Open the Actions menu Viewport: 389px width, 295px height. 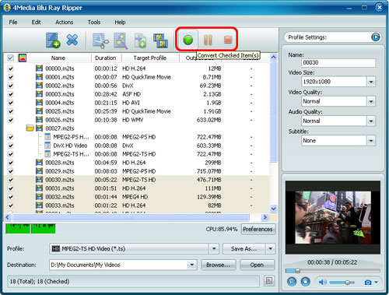pyautogui.click(x=64, y=23)
